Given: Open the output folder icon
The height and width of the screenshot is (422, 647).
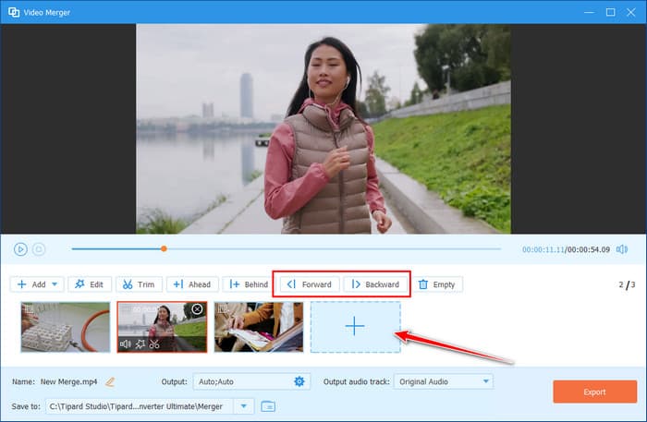Looking at the screenshot, I should 268,406.
